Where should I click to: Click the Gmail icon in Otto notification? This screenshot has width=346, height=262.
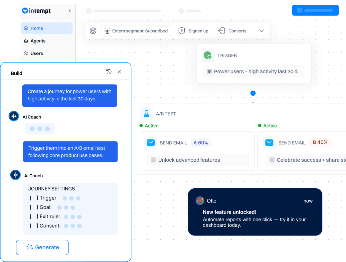[200, 201]
